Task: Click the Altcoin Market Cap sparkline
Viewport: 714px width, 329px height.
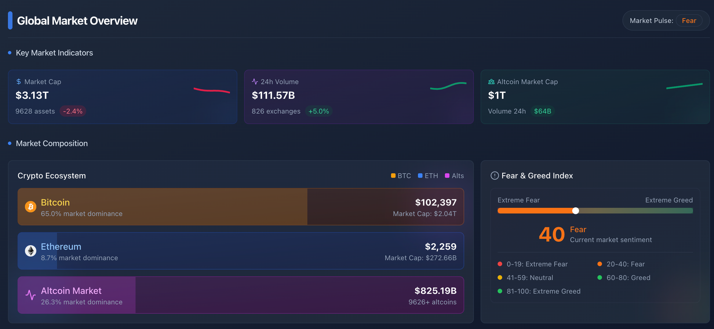Action: pos(684,86)
